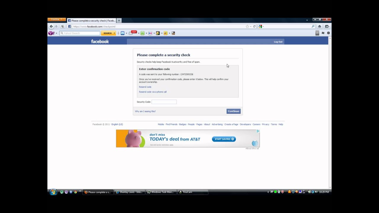Open the Advertising footer link

(x=217, y=124)
